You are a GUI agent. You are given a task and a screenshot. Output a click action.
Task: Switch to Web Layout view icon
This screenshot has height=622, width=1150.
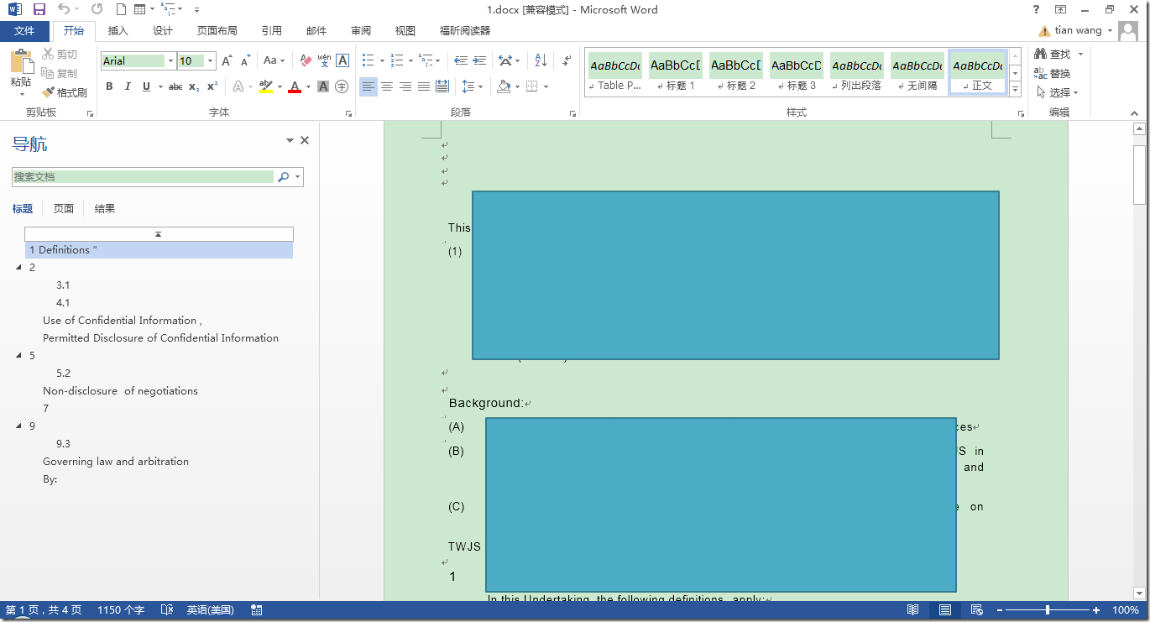[977, 610]
